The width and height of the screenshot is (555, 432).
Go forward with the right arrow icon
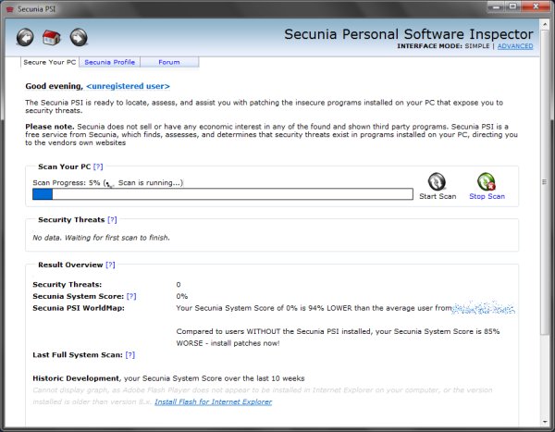click(x=79, y=37)
